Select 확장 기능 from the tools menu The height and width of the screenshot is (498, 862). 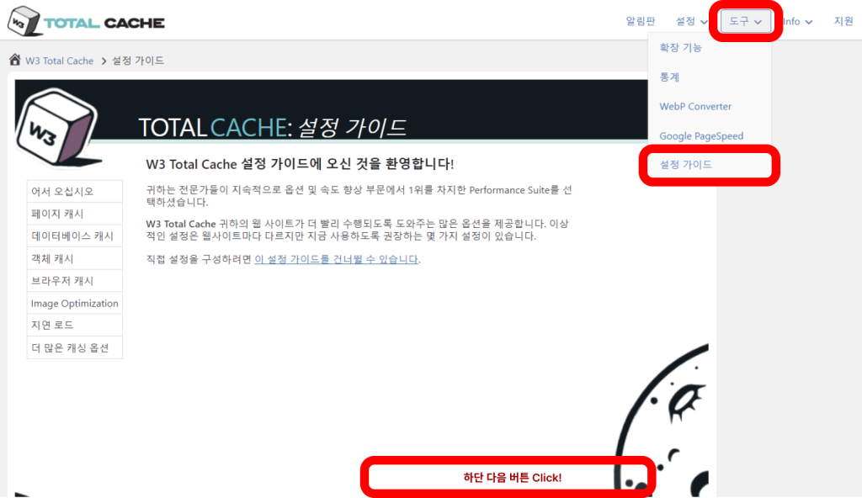pos(680,48)
